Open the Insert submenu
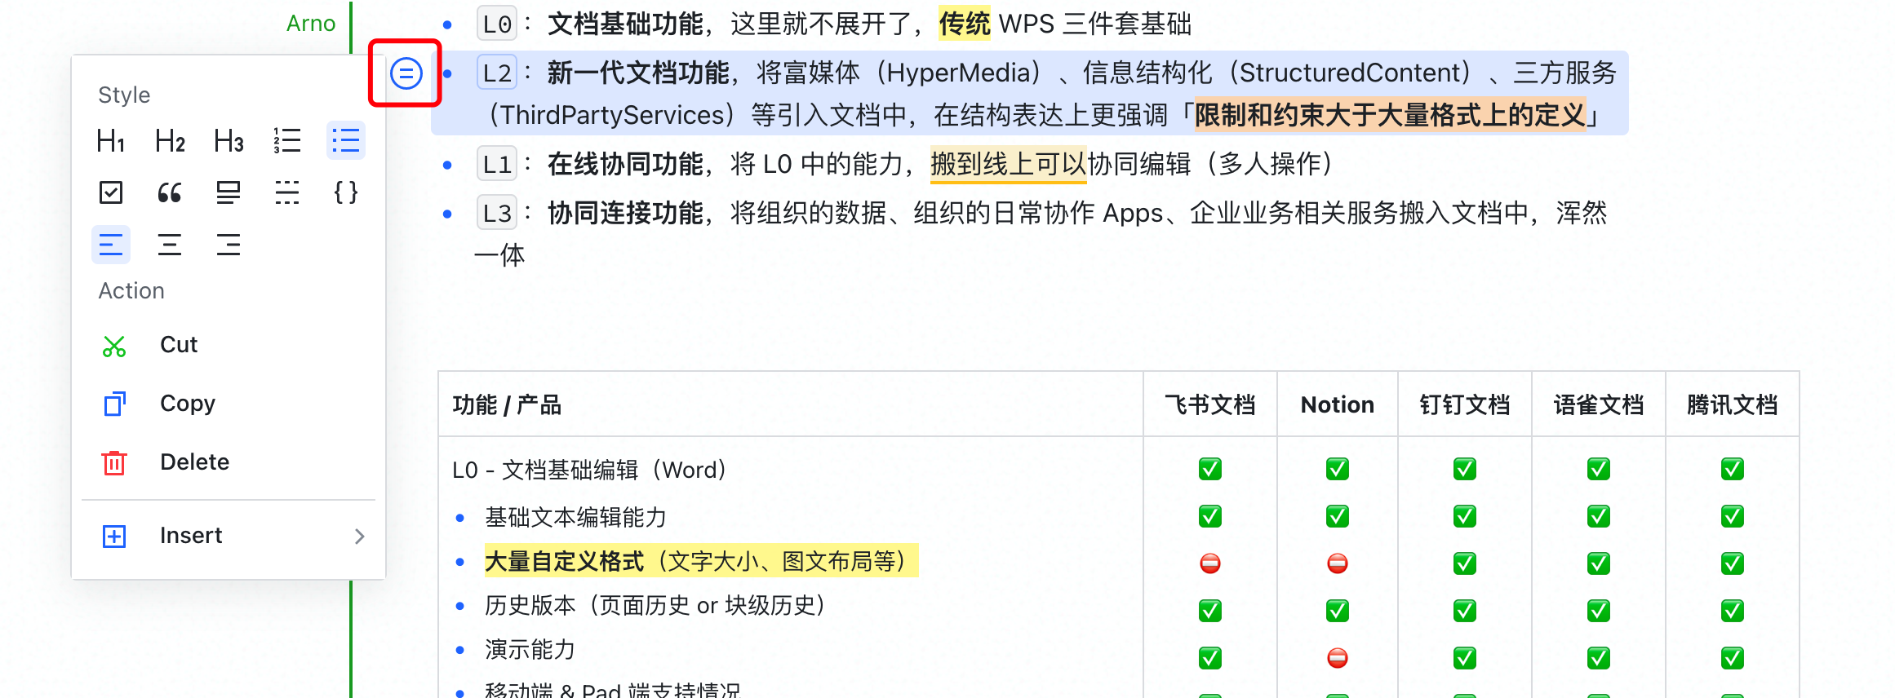The image size is (1895, 698). point(229,536)
